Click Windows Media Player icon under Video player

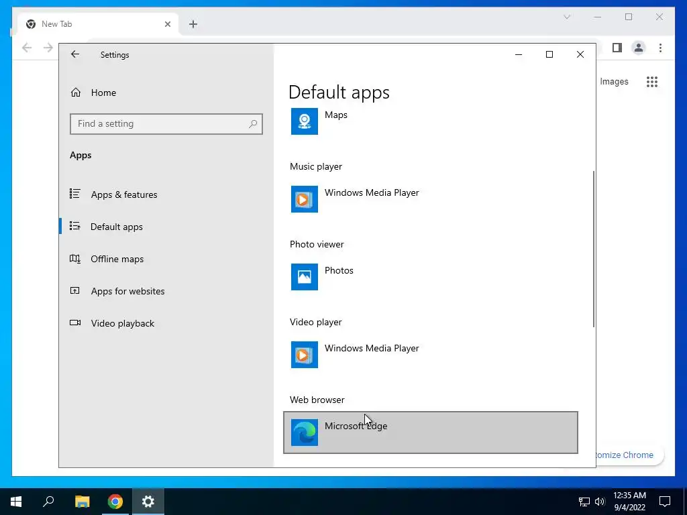(305, 355)
